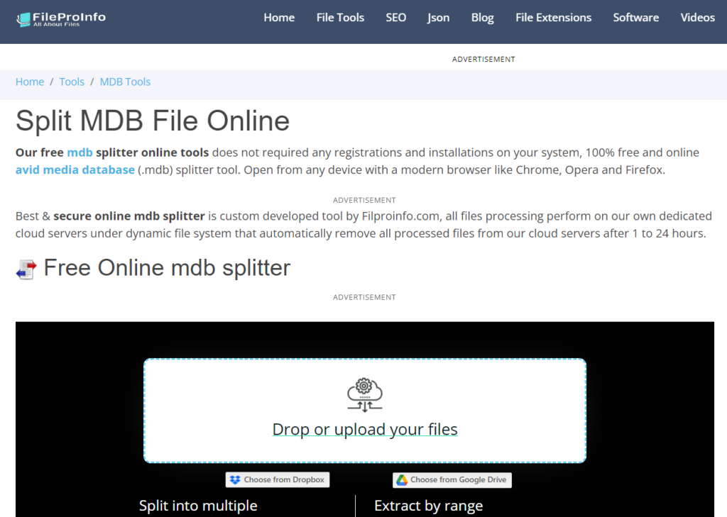The image size is (727, 517).
Task: Click the Google Drive icon on the upload button
Action: 402,480
